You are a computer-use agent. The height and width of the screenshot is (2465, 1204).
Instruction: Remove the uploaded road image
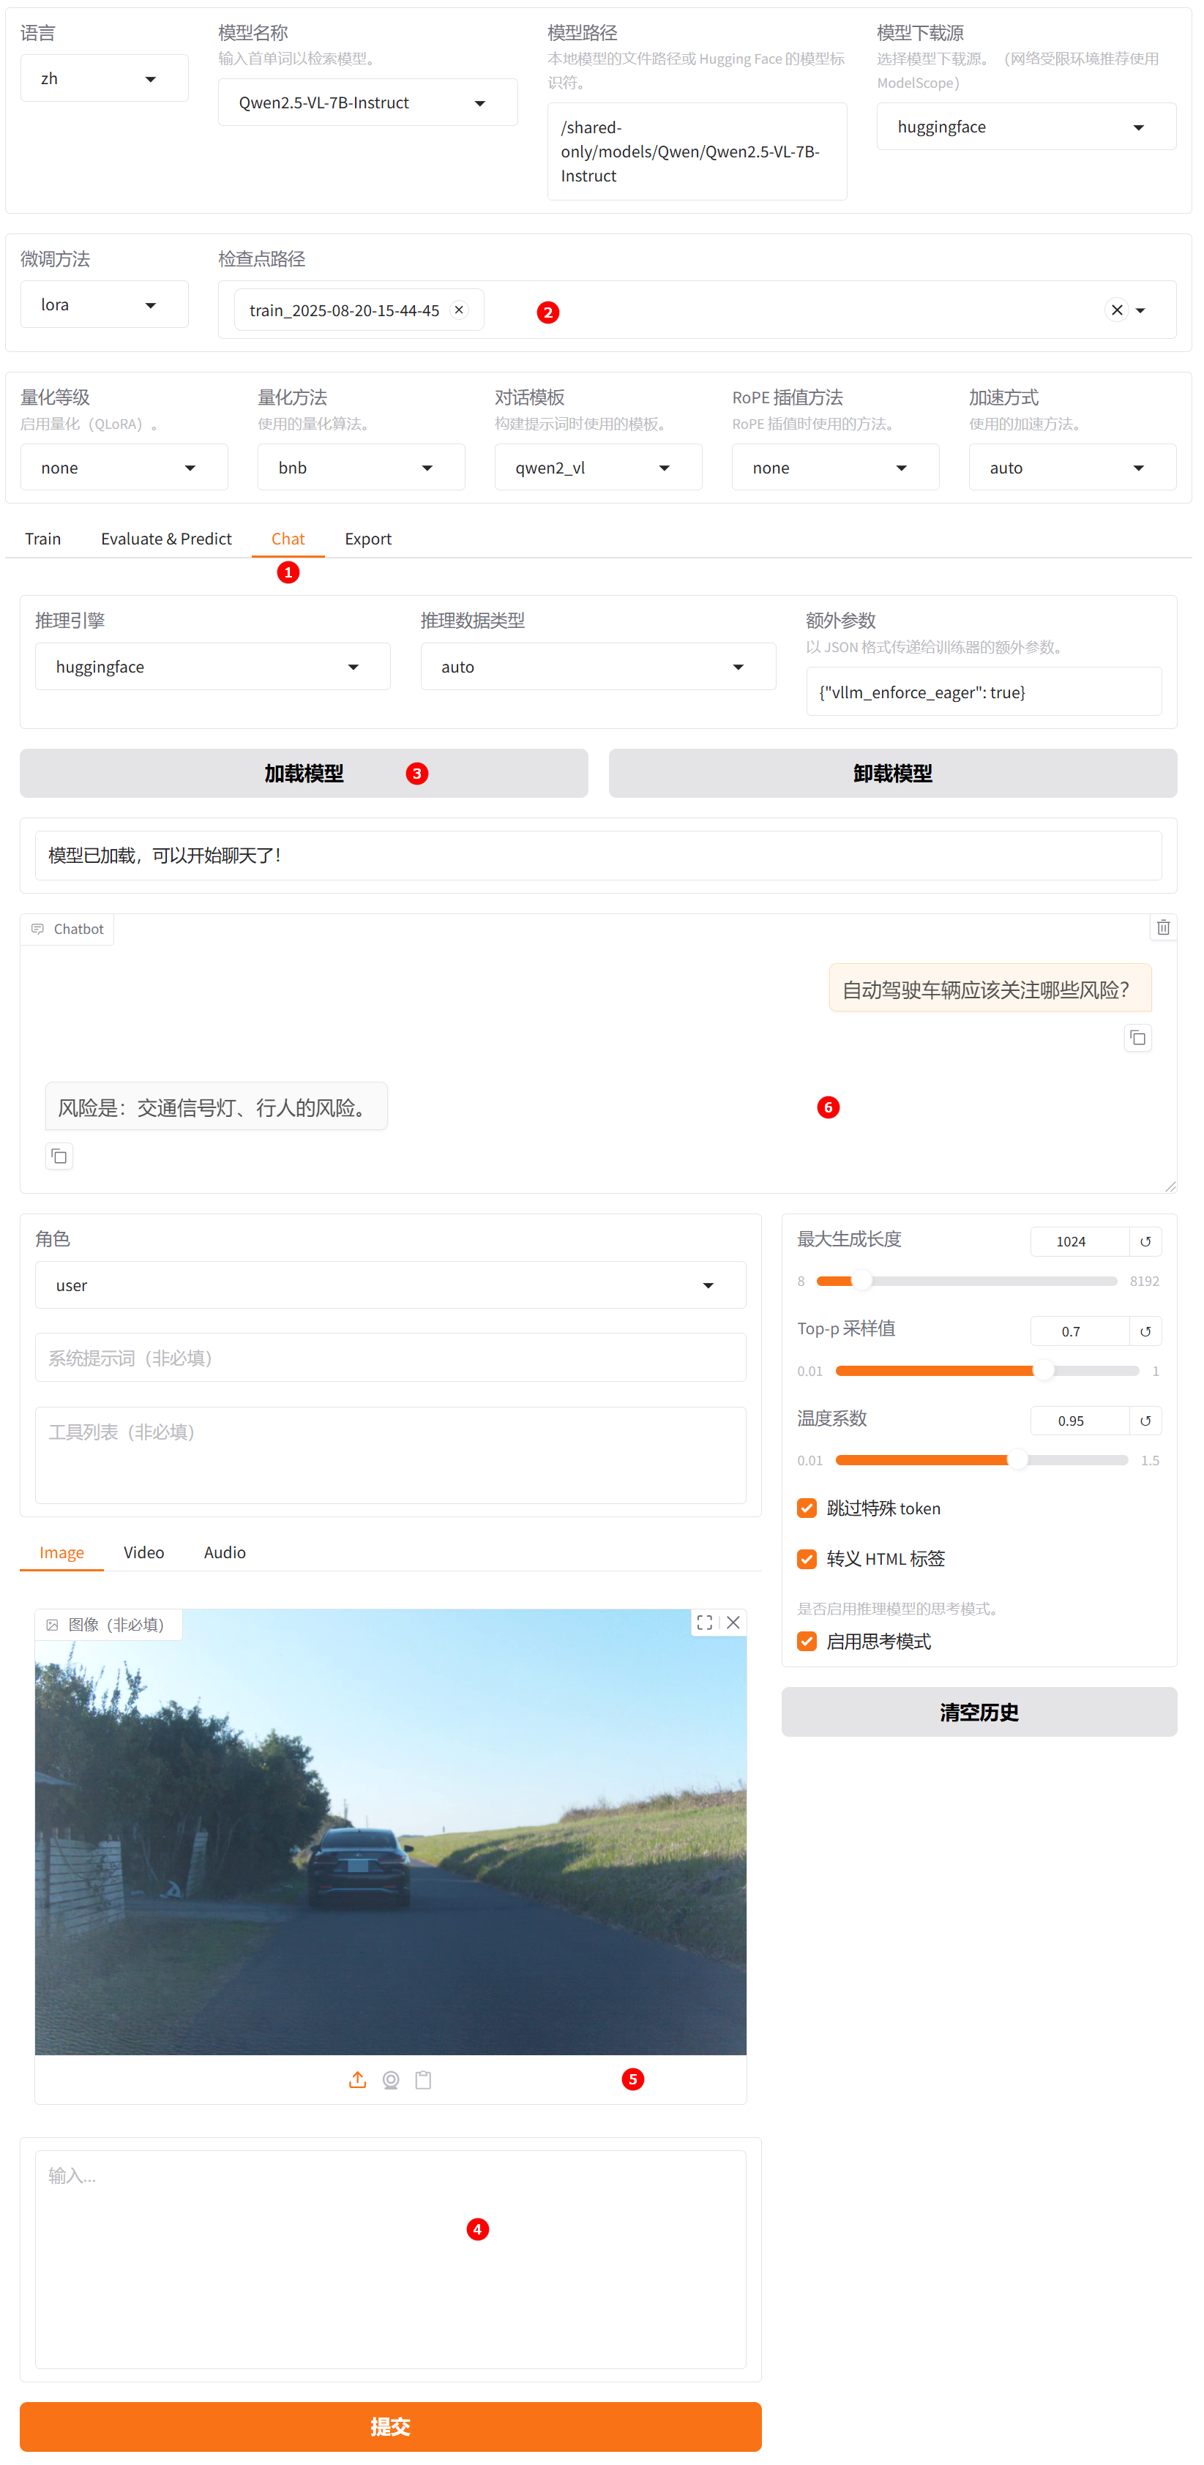click(733, 1622)
